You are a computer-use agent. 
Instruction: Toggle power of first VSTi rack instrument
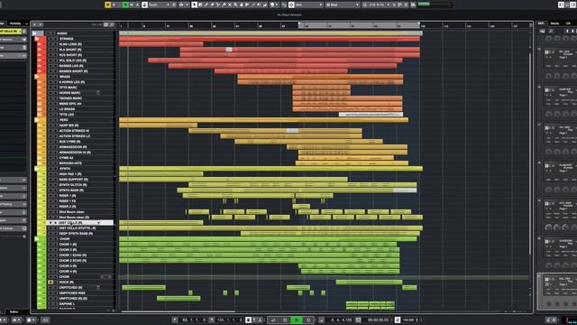[x=547, y=52]
